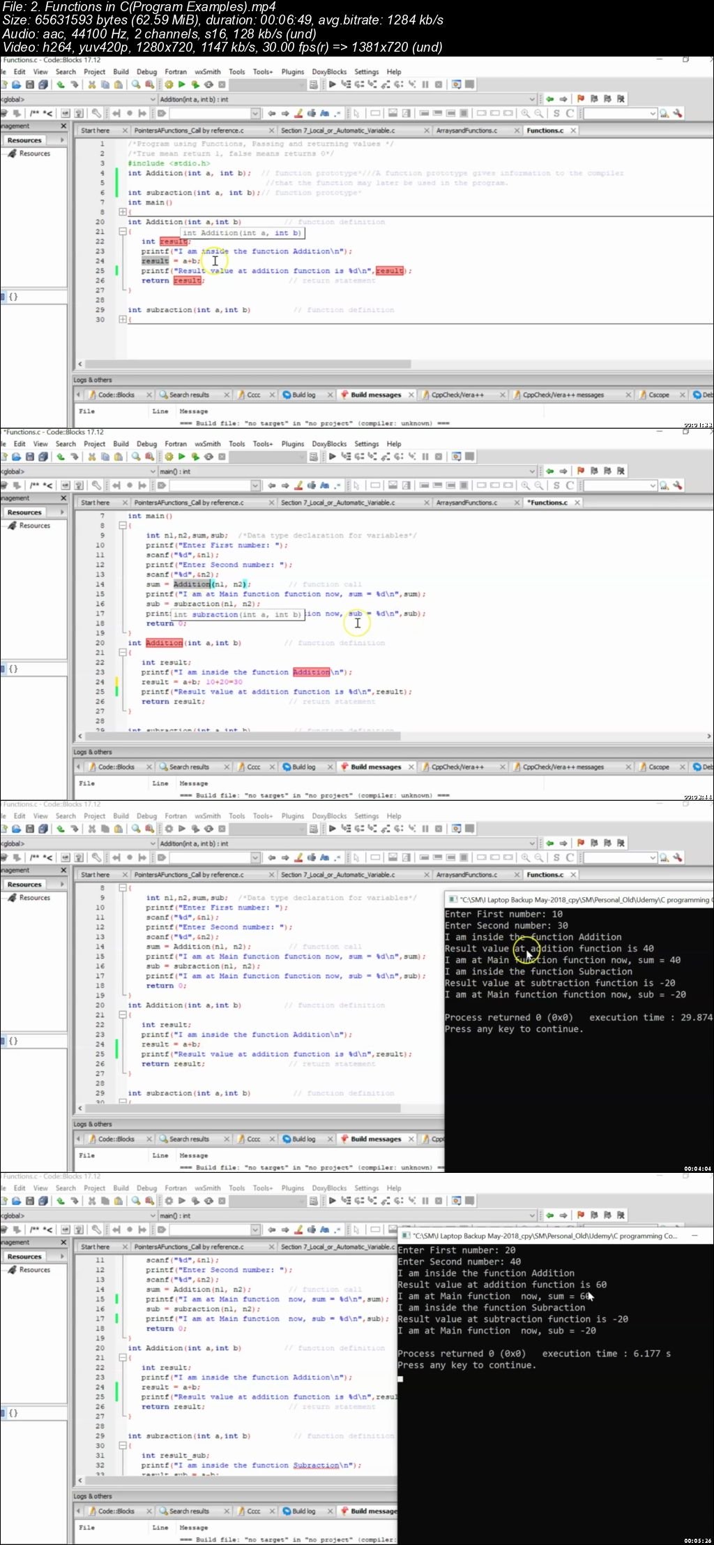Click Redo arrow in second frame toolbar
714x1545 pixels.
74,457
